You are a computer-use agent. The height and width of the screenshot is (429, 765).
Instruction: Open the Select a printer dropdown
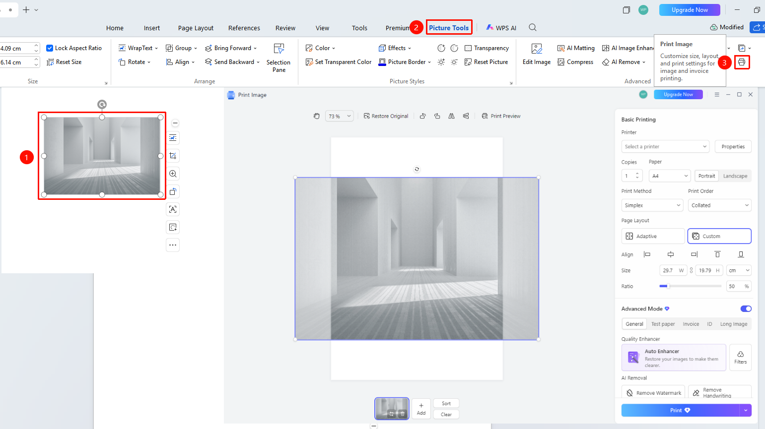(666, 147)
